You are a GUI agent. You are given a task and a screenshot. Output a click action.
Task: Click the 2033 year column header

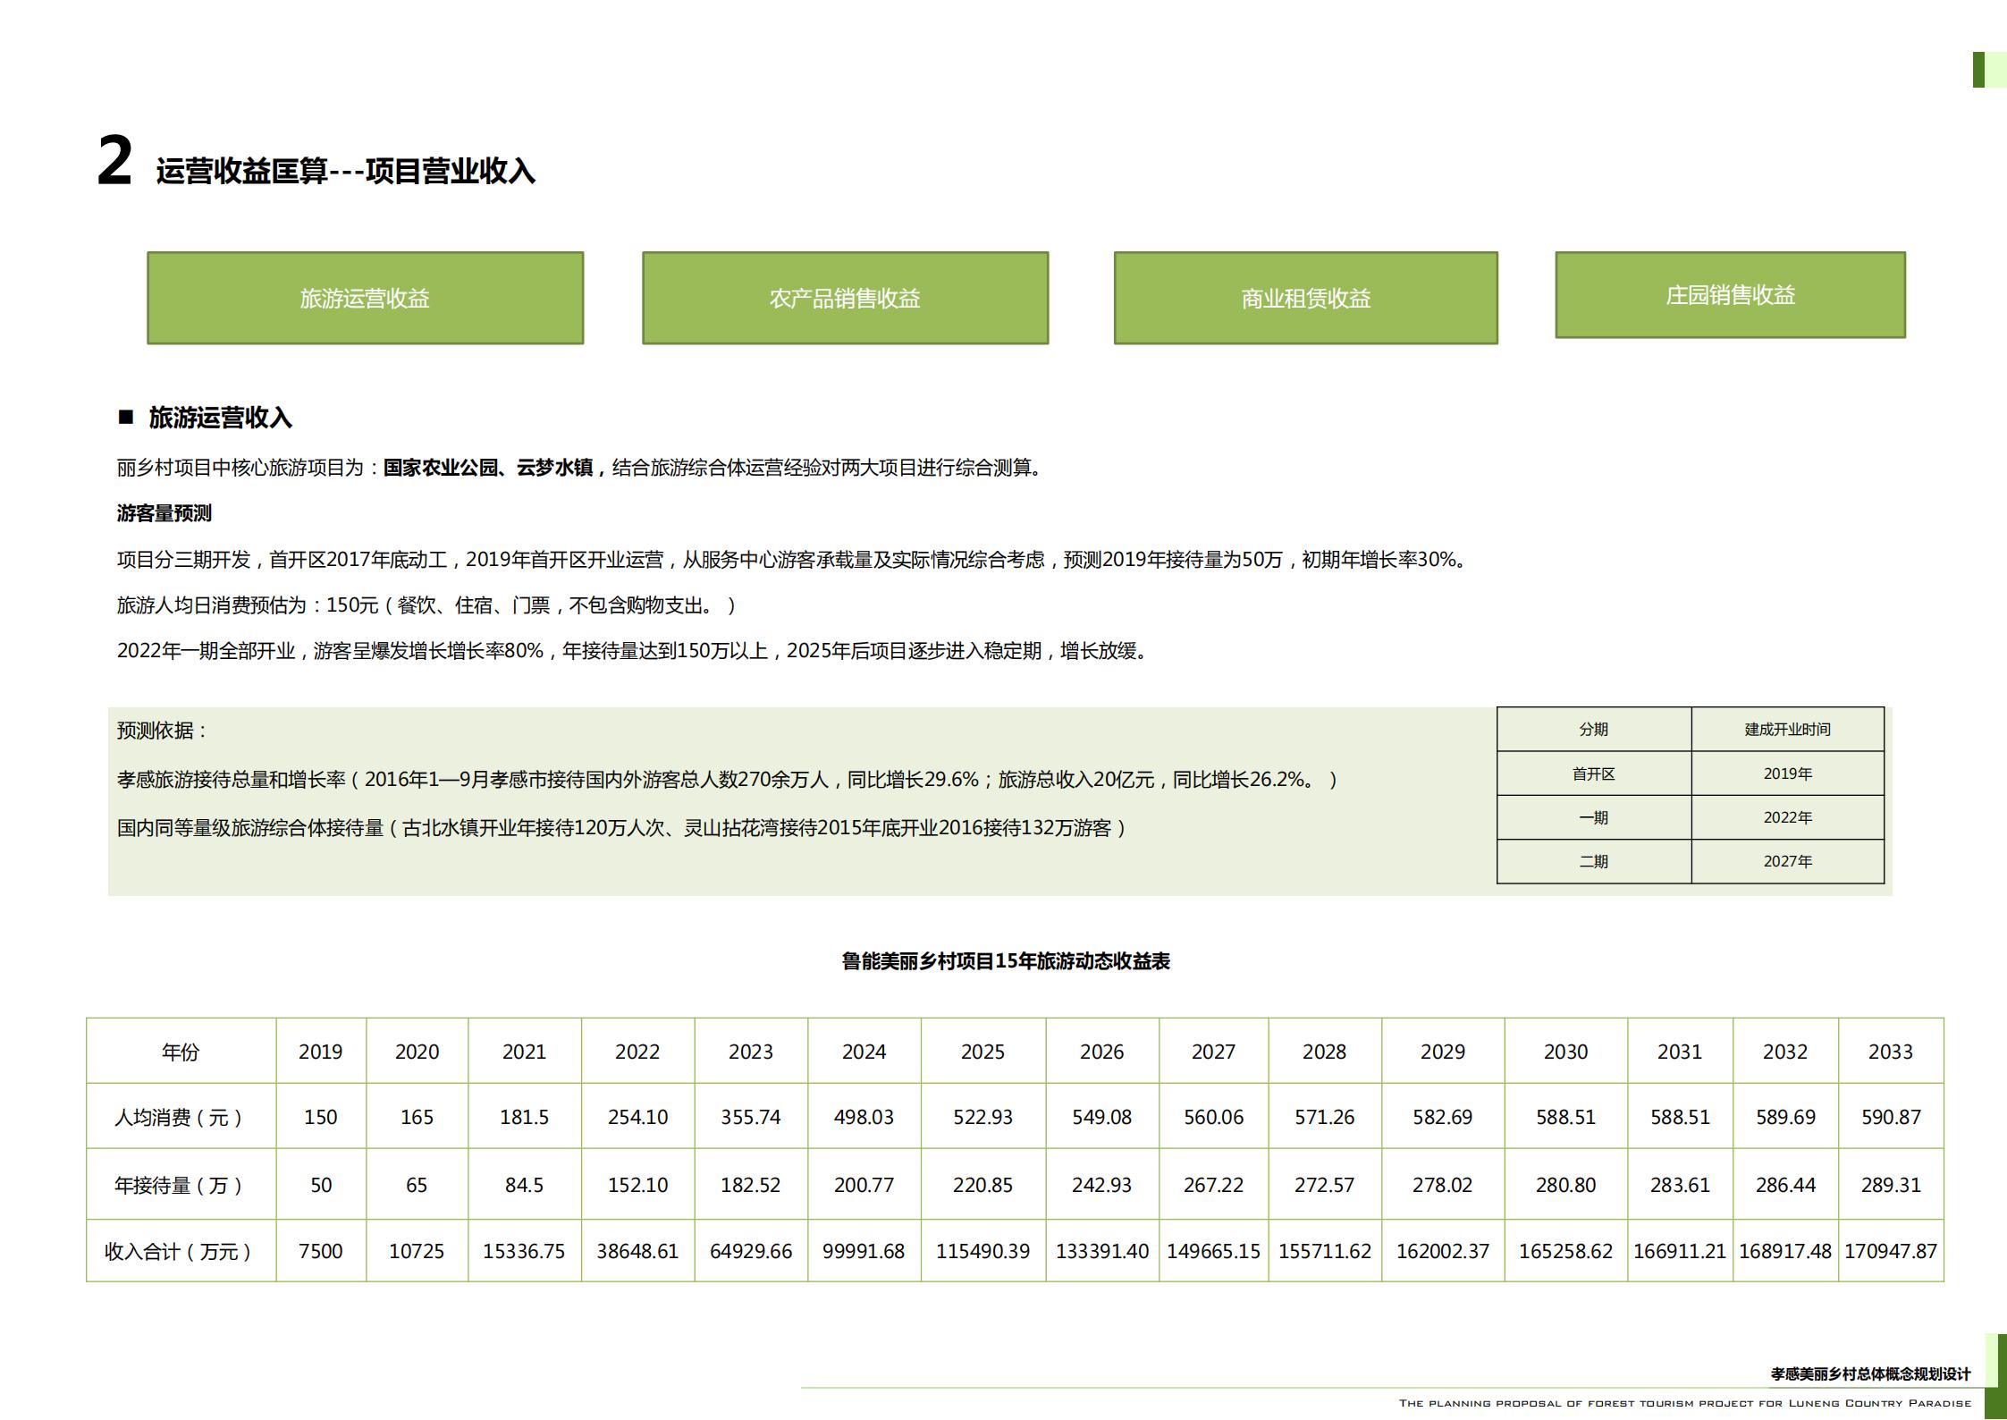point(1891,1051)
